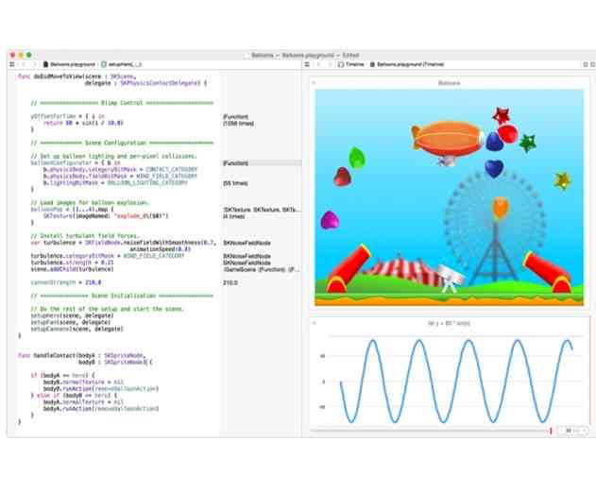Open the related items menu in code editor
Image resolution: width=596 pixels, height=493 pixels.
pos(11,64)
